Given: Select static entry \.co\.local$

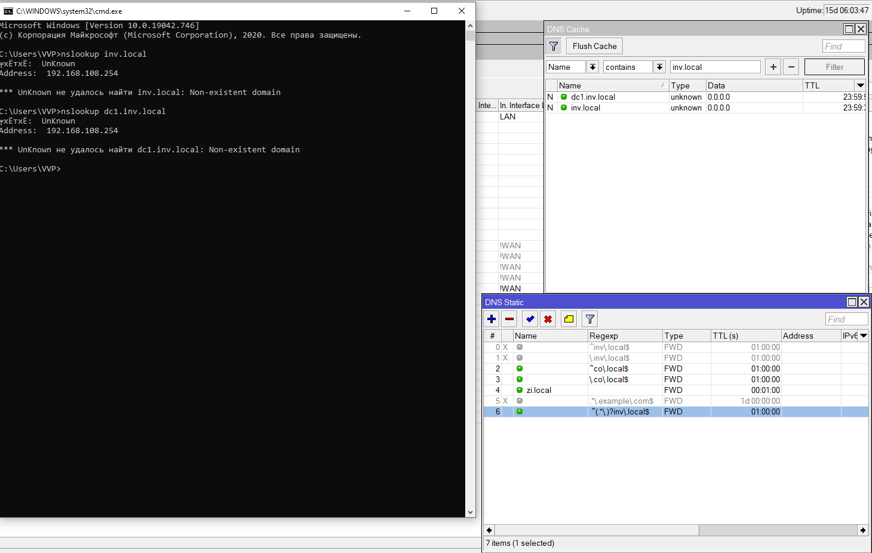Looking at the screenshot, I should (676, 379).
